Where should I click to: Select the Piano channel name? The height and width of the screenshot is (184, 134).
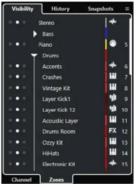coord(45,45)
